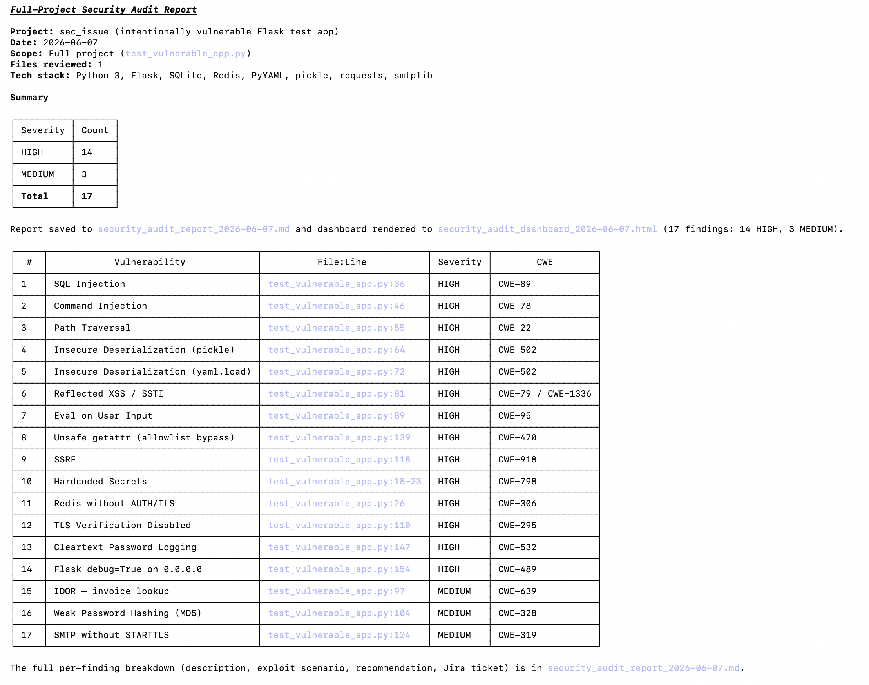Select 'Weak Password Hashing (MD5)' cell
This screenshot has width=869, height=685.
click(152, 613)
